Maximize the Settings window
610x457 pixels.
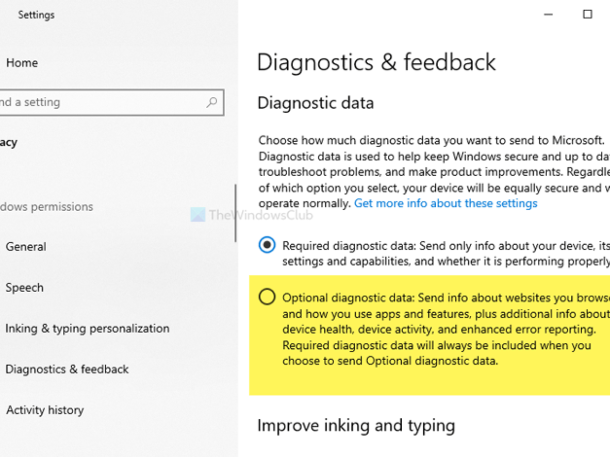pos(587,14)
